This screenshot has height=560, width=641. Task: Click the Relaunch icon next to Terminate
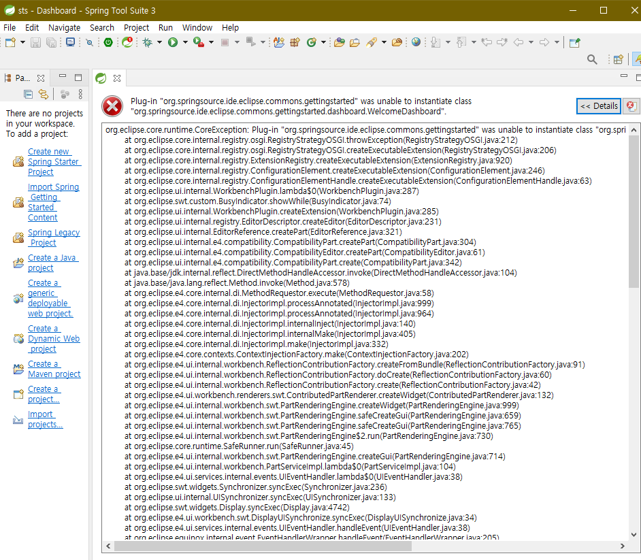[250, 42]
